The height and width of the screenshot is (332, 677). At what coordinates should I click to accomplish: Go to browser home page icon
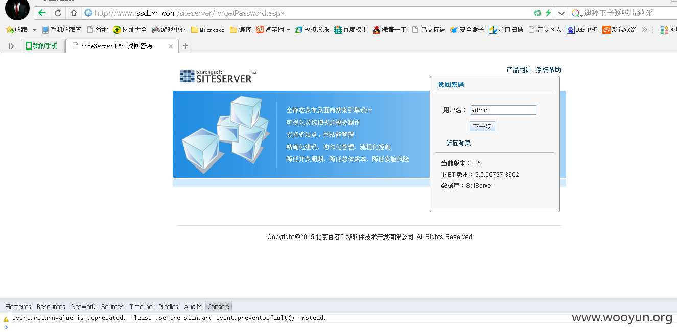[74, 13]
